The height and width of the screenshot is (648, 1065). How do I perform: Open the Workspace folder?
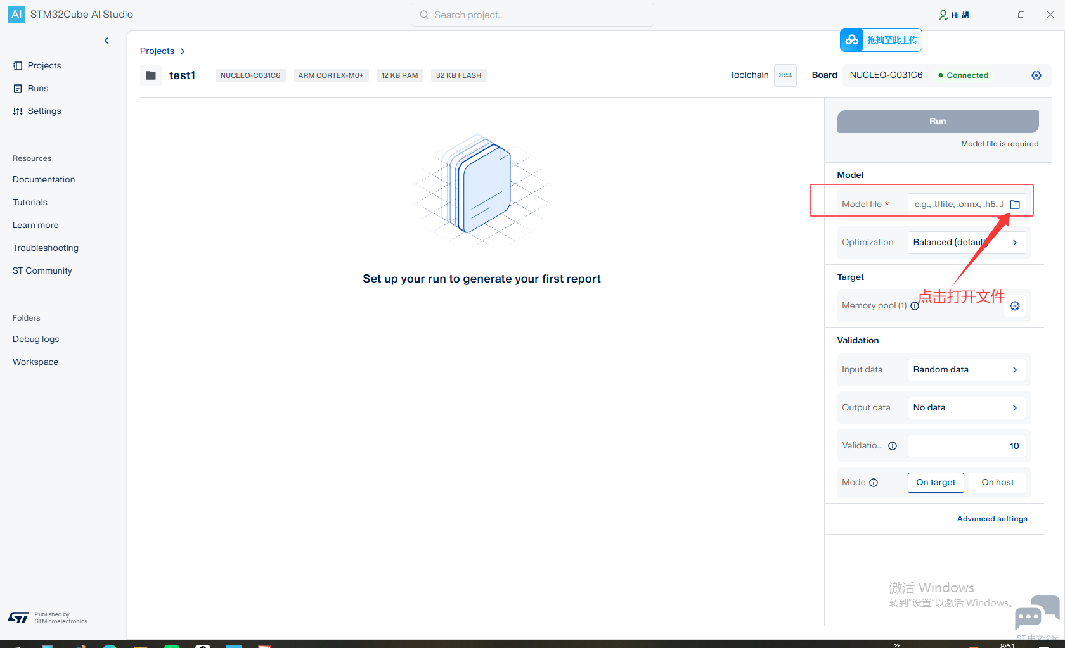(35, 362)
